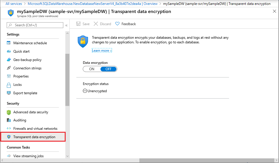Click the Properties sliders icon

[x=9, y=76]
